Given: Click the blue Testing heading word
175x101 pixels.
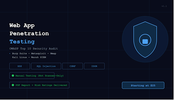Looking at the screenshot, I should (x=22, y=42).
